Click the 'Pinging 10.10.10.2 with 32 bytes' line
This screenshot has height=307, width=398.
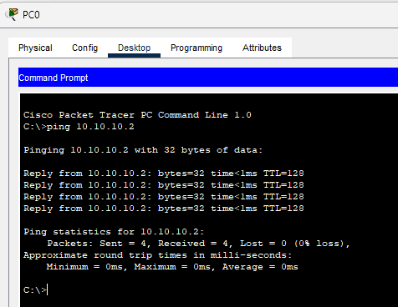click(143, 150)
